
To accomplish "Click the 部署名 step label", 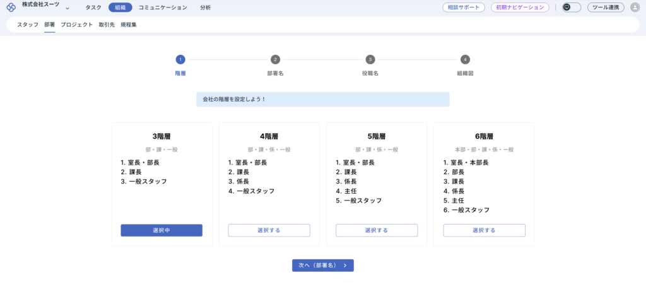I will click(275, 73).
